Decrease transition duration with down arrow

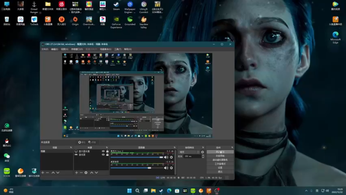pyautogui.click(x=203, y=157)
